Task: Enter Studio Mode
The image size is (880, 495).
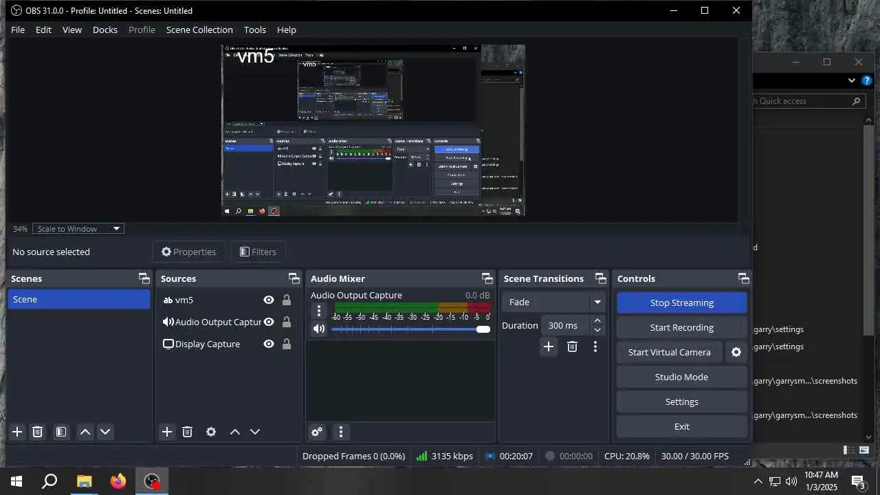Action: tap(681, 377)
